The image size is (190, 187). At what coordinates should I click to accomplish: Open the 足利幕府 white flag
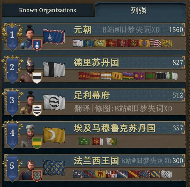[54, 103]
